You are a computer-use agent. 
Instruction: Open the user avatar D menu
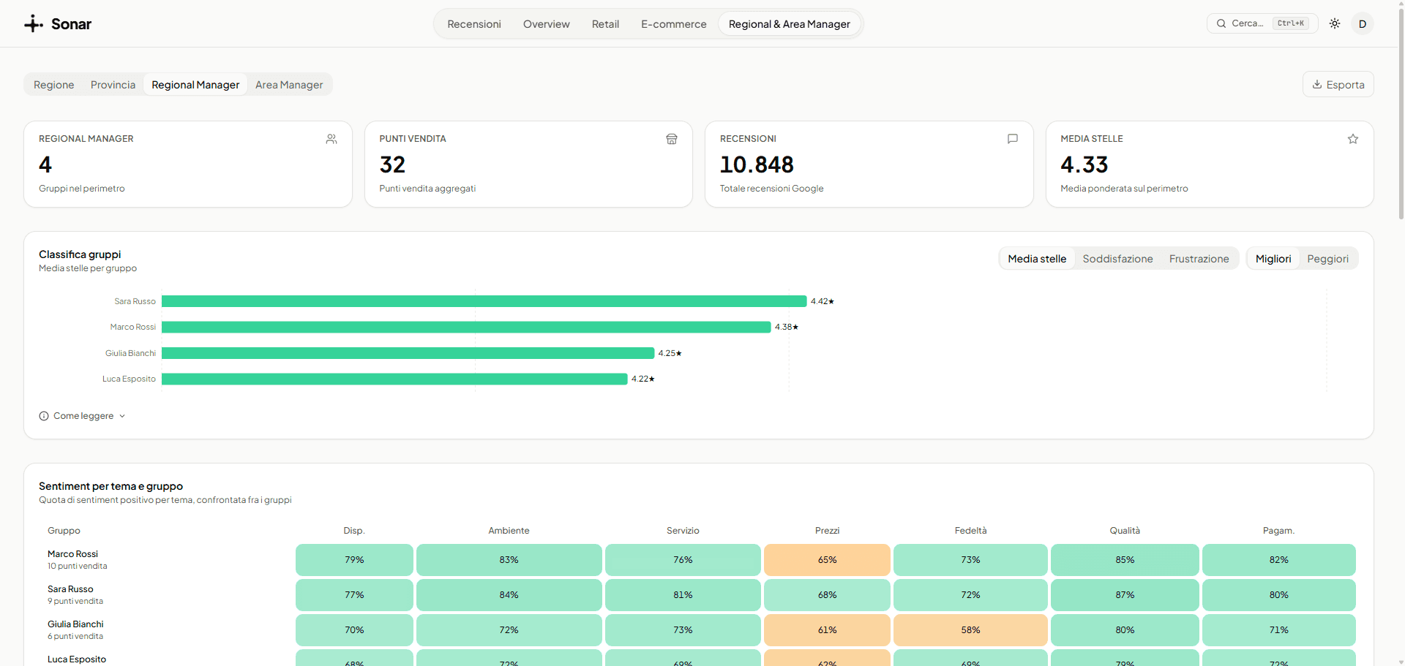tap(1363, 23)
